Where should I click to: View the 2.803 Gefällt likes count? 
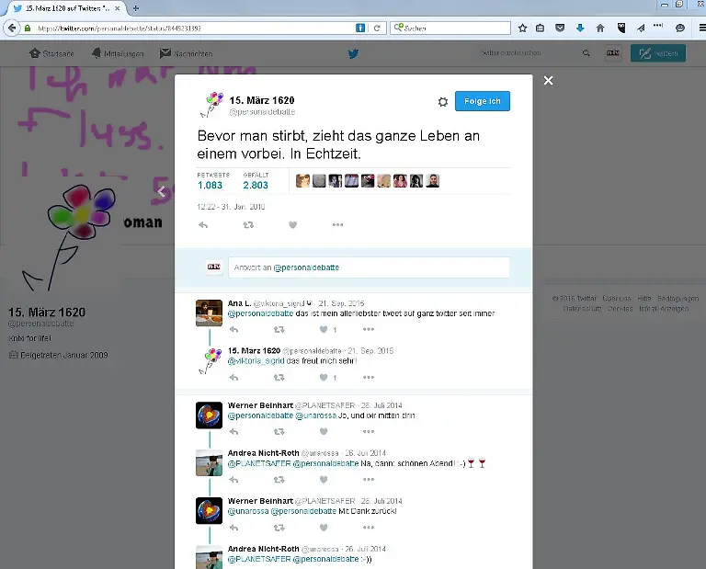point(256,186)
